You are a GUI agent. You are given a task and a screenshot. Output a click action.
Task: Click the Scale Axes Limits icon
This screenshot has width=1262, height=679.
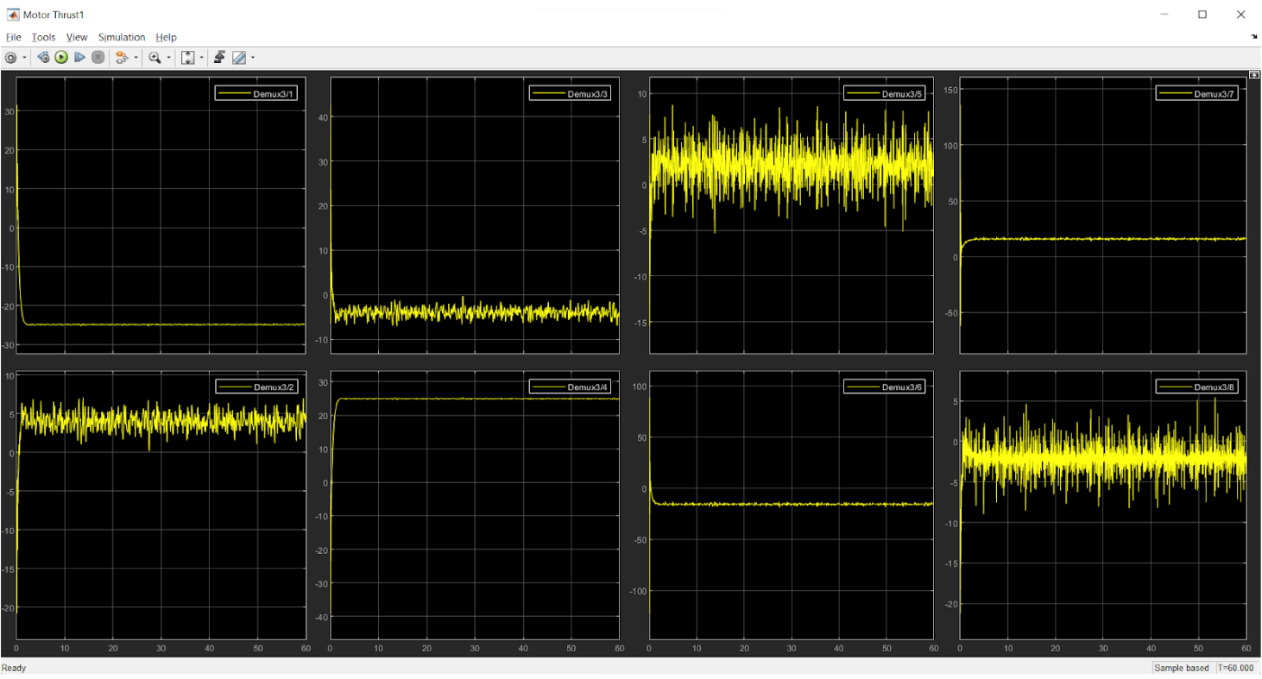point(187,58)
